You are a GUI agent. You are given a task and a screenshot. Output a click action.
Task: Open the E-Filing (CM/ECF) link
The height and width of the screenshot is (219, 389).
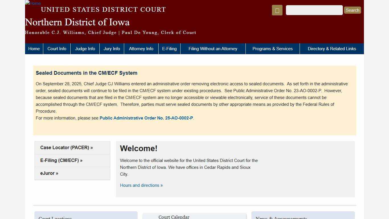pos(61,160)
